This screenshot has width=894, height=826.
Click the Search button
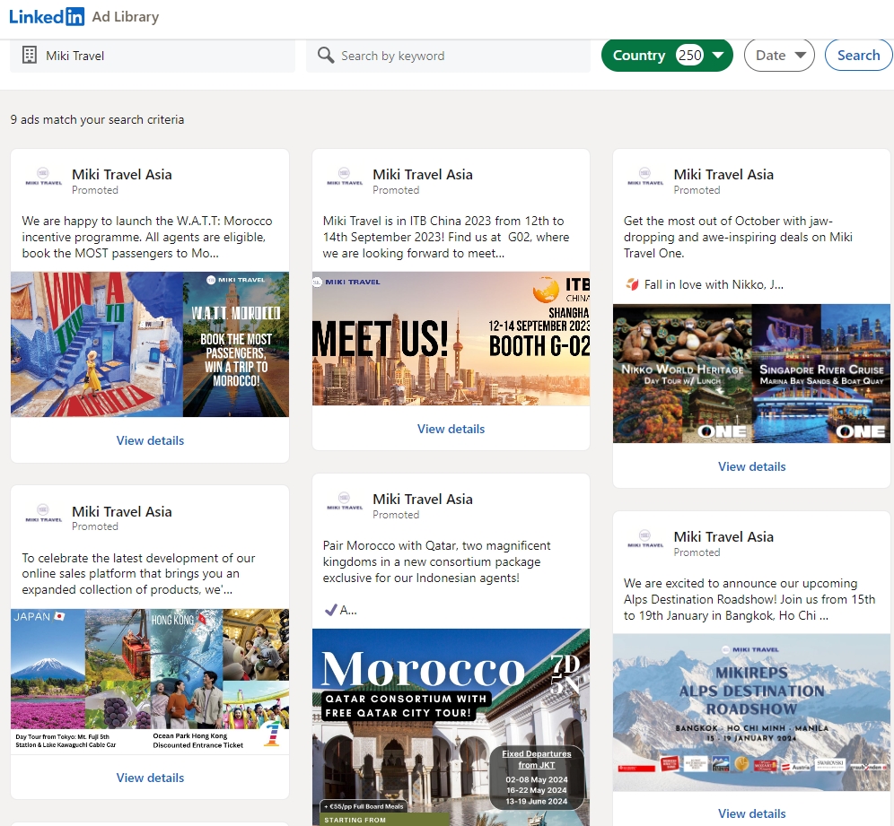[858, 56]
